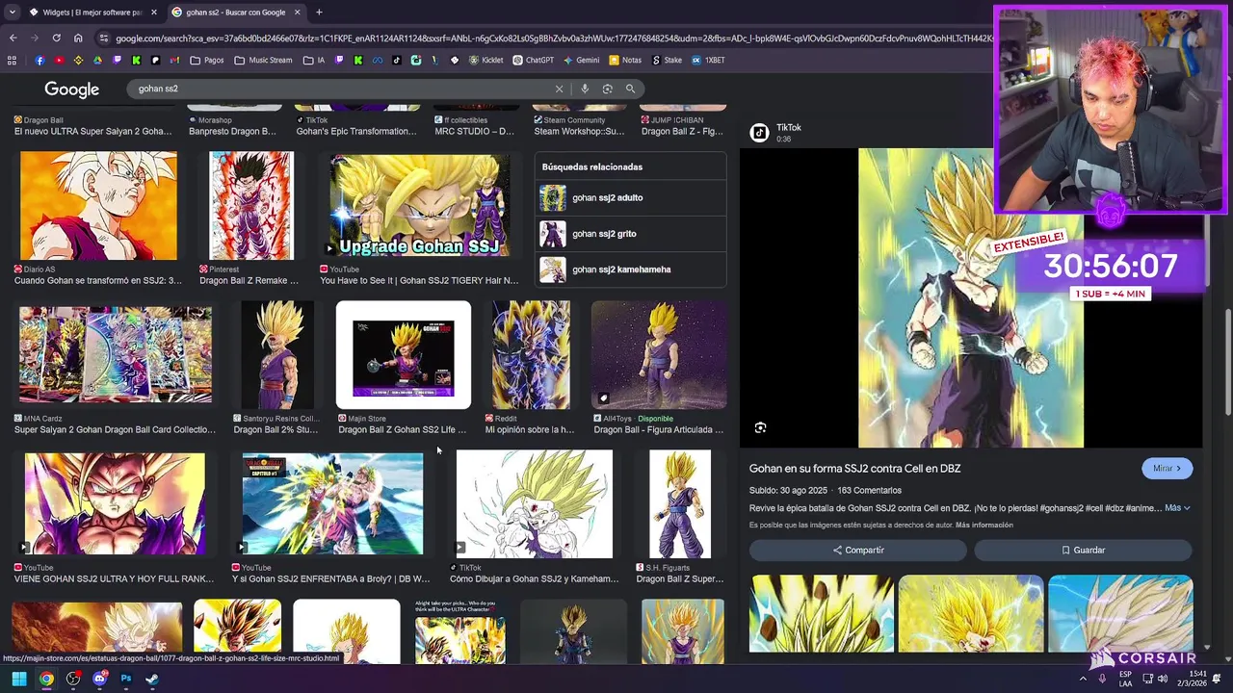Open the Windows Start menu
Screen dimensions: 1233x693
(19, 679)
